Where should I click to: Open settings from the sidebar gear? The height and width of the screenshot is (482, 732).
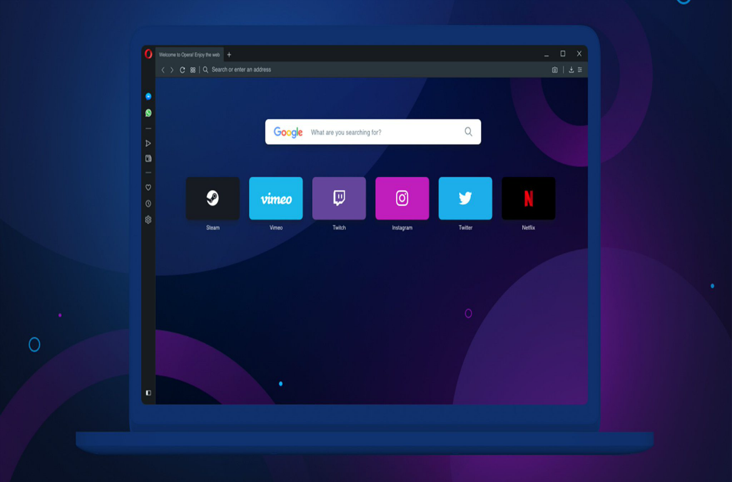[x=148, y=220]
